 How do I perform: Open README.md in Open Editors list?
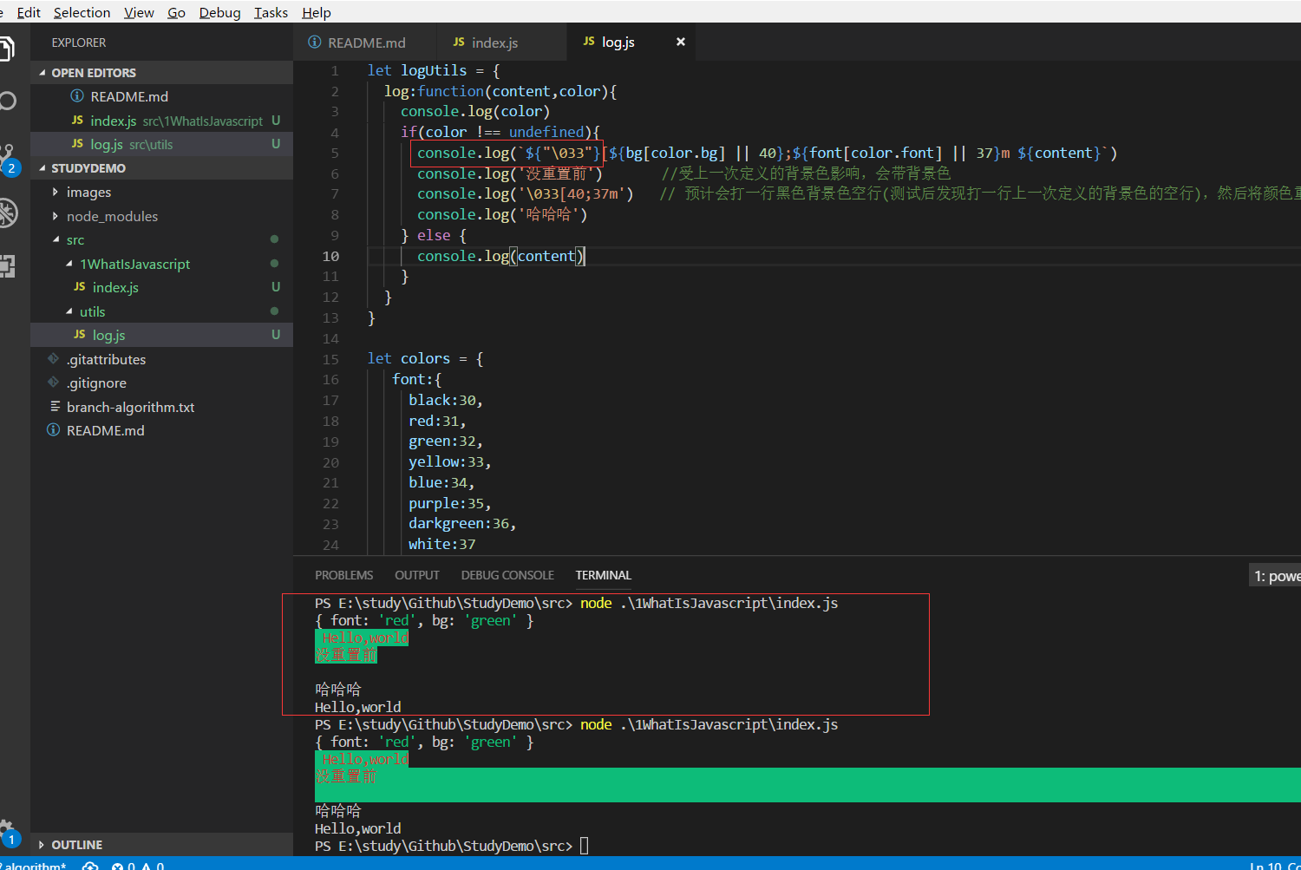tap(162, 96)
